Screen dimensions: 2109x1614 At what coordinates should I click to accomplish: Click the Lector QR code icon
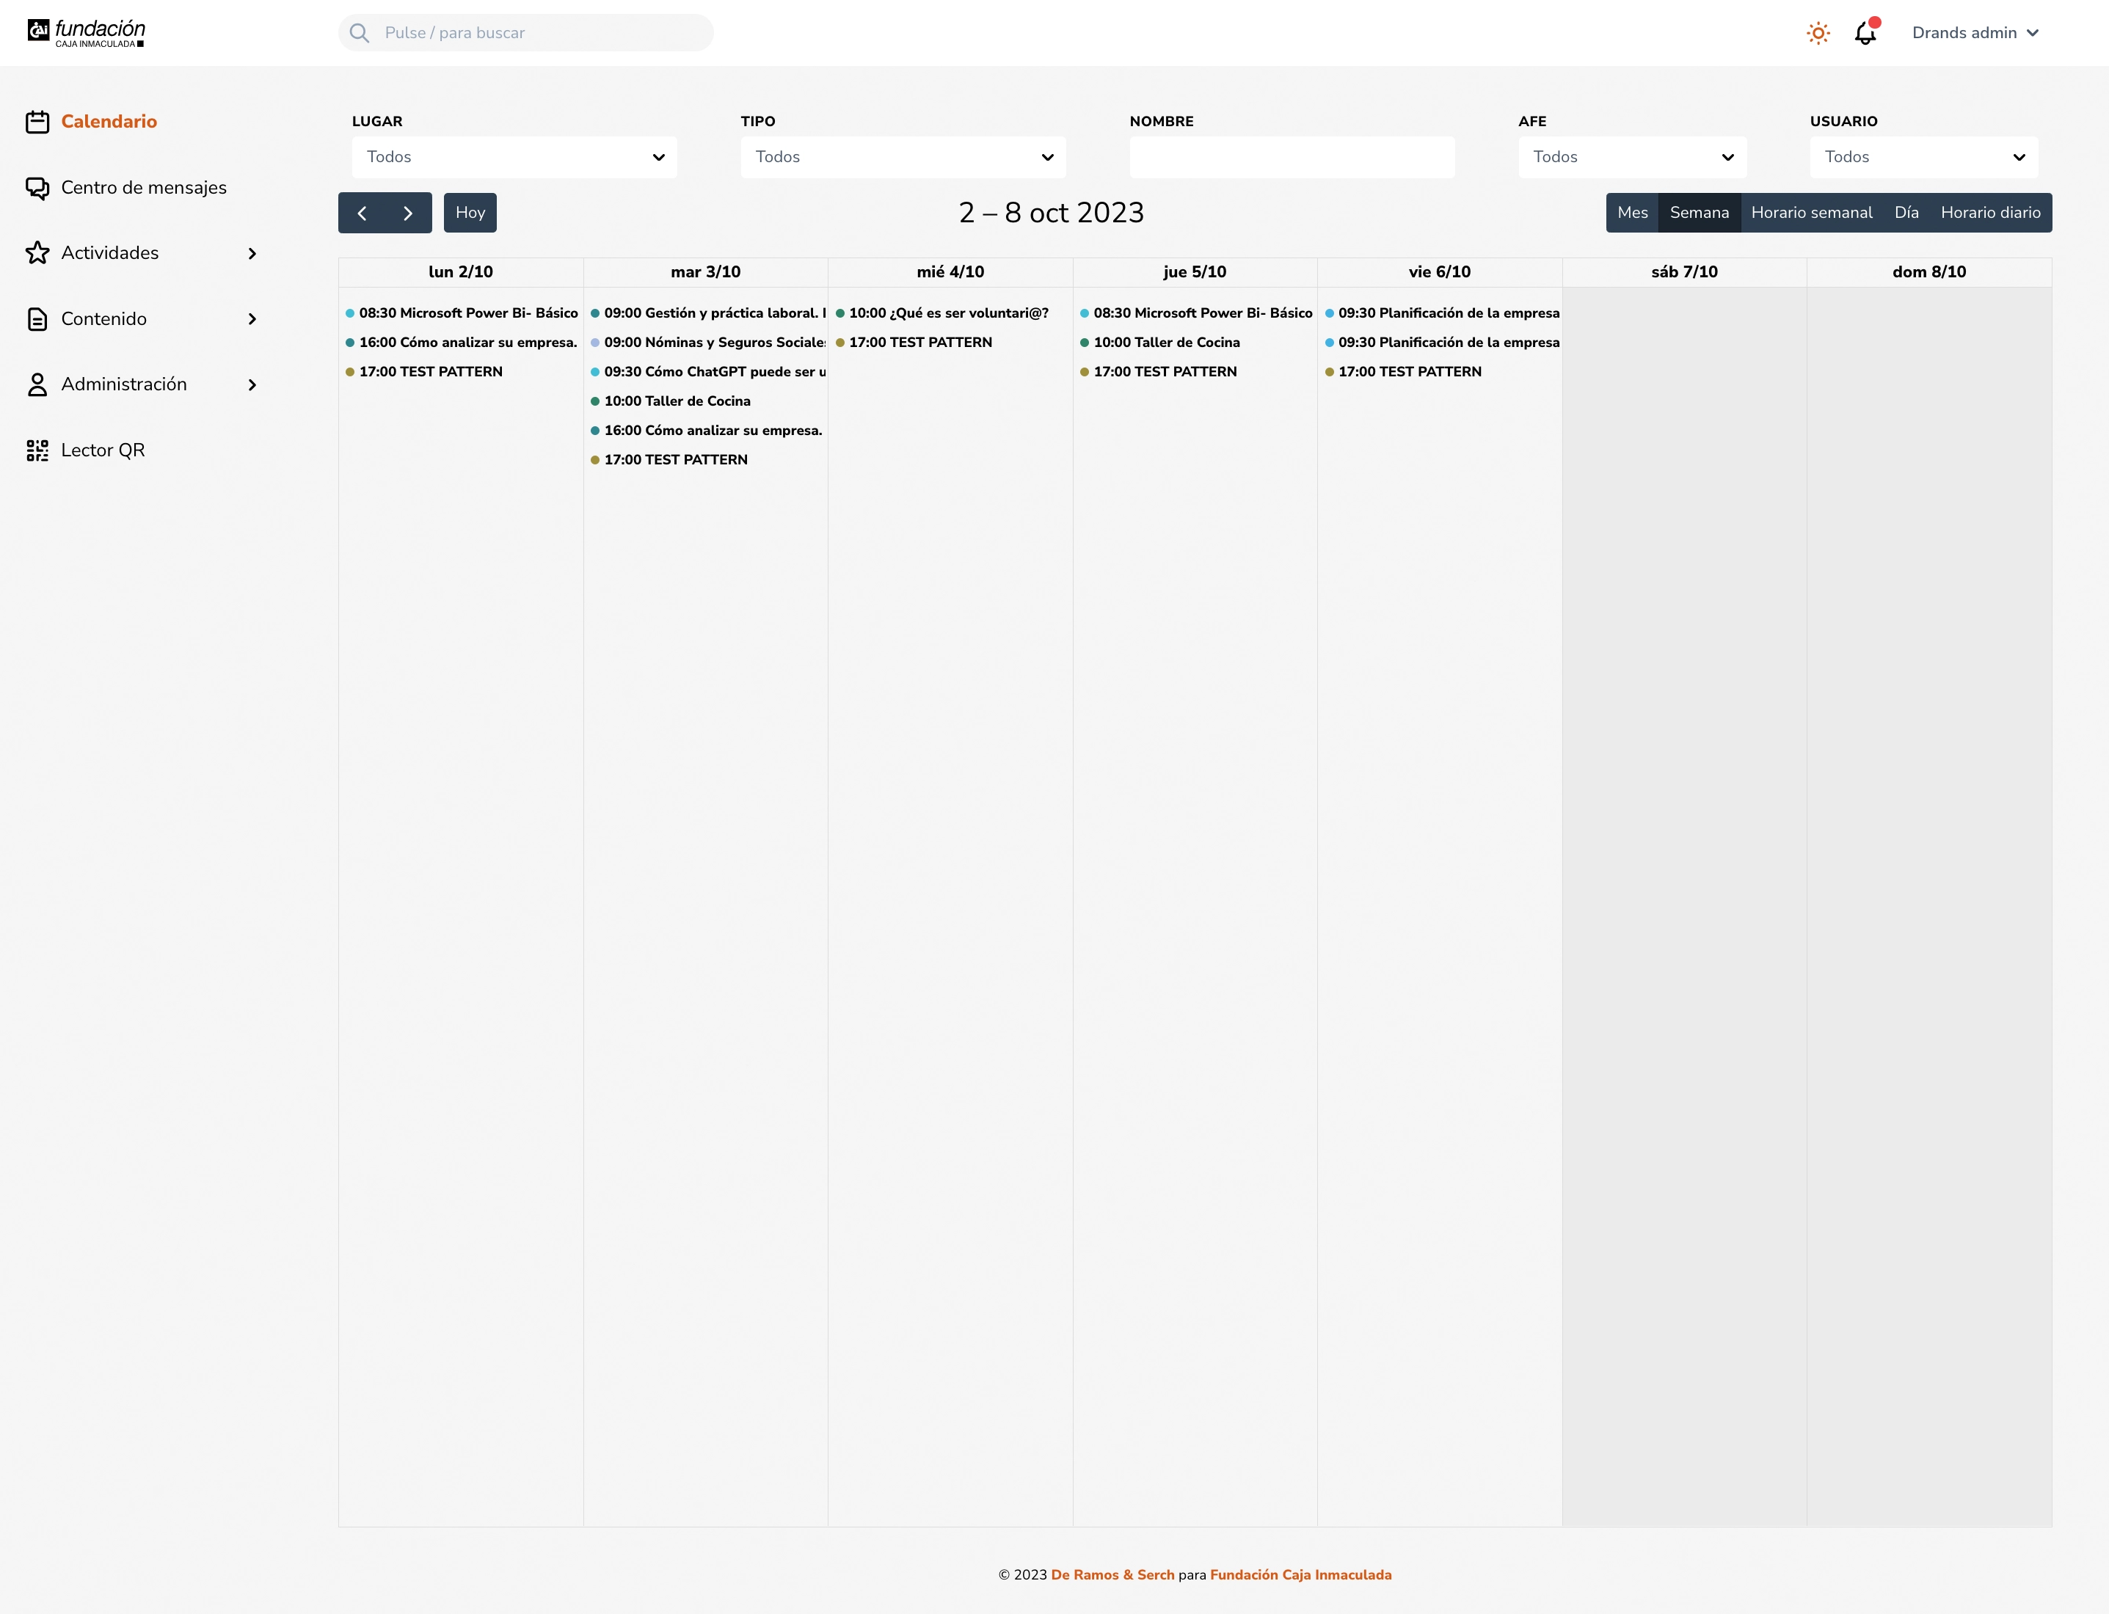(x=37, y=450)
